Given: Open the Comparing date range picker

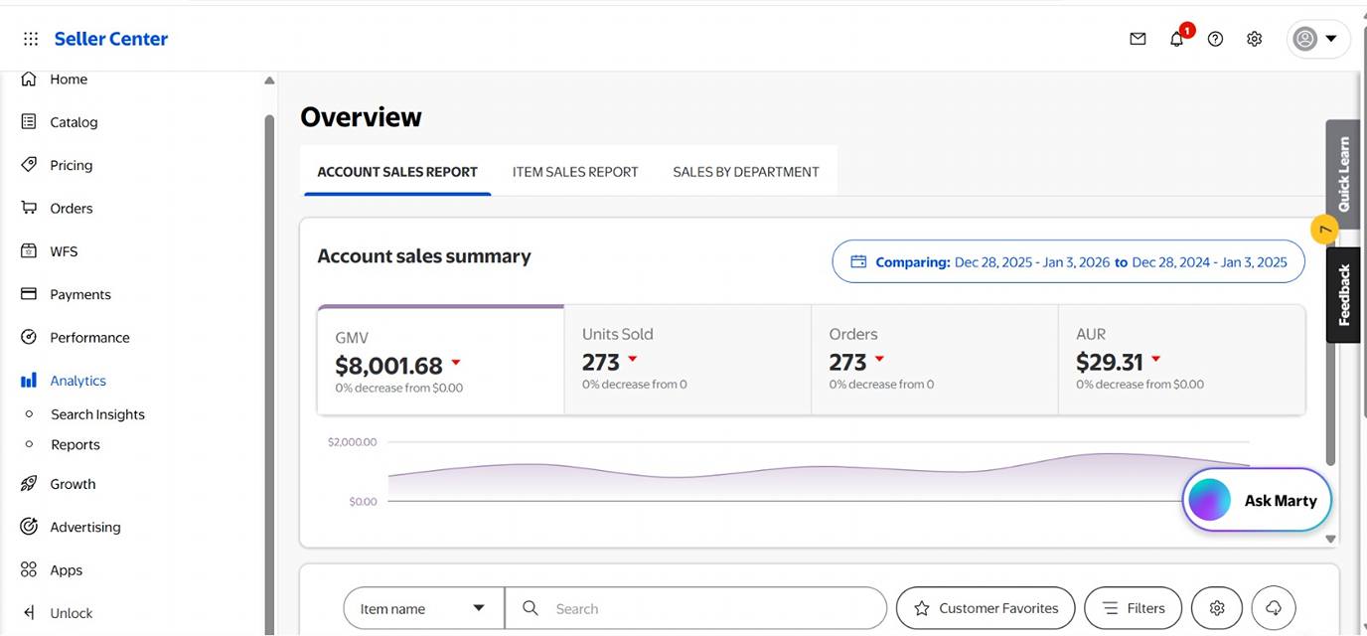Looking at the screenshot, I should (1068, 262).
